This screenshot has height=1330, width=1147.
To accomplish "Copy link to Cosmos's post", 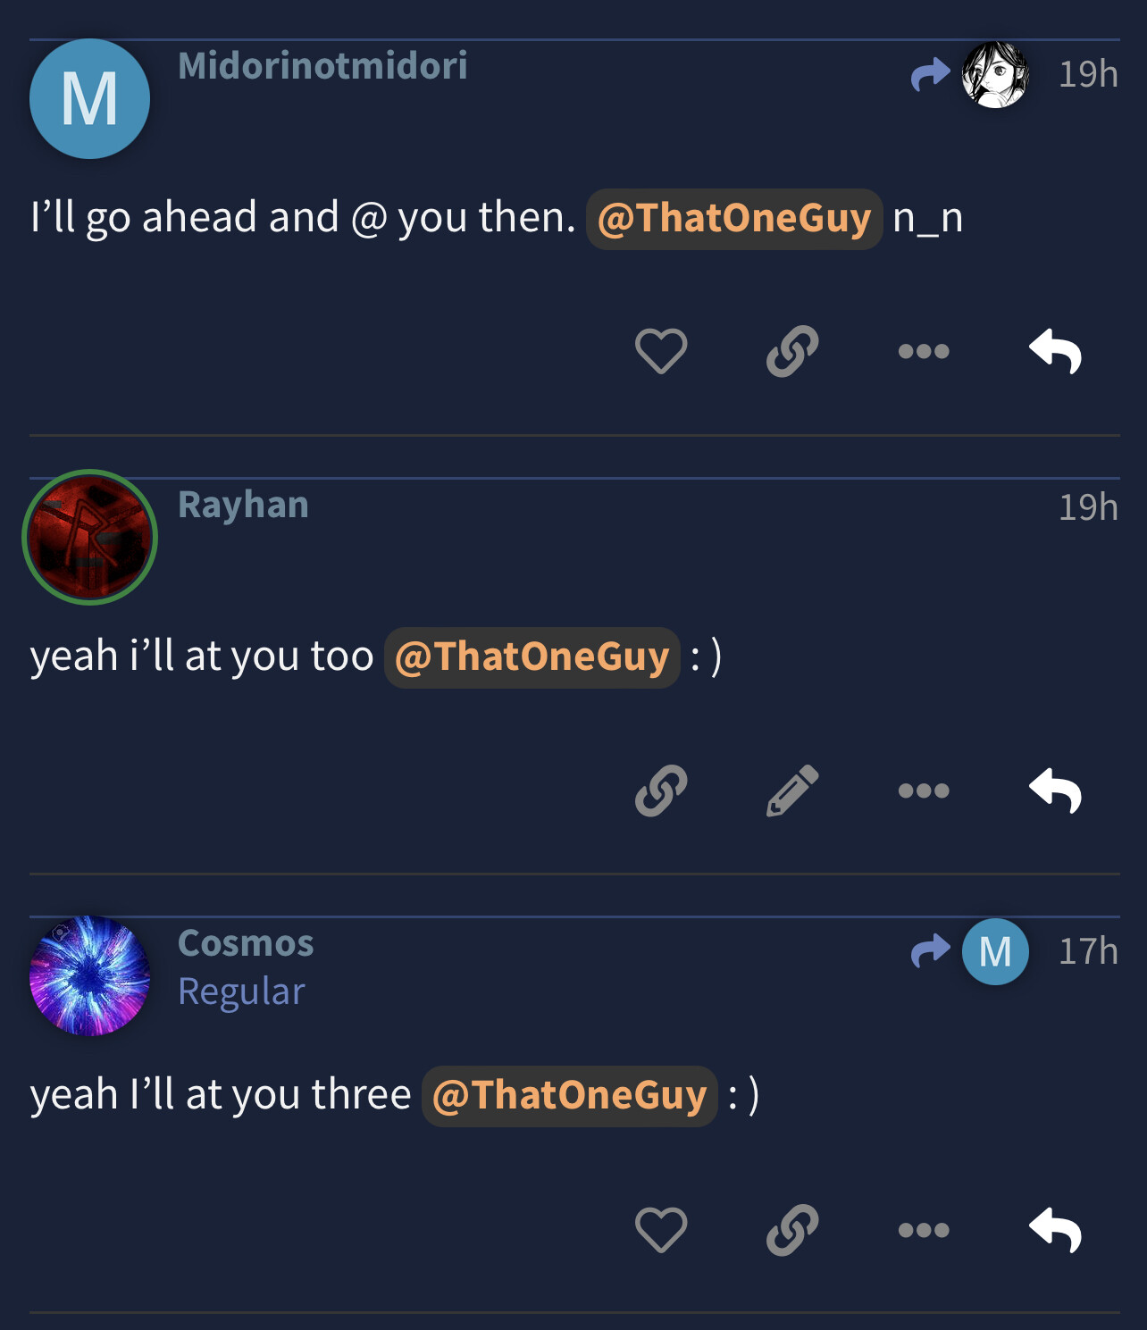I will pyautogui.click(x=792, y=1230).
